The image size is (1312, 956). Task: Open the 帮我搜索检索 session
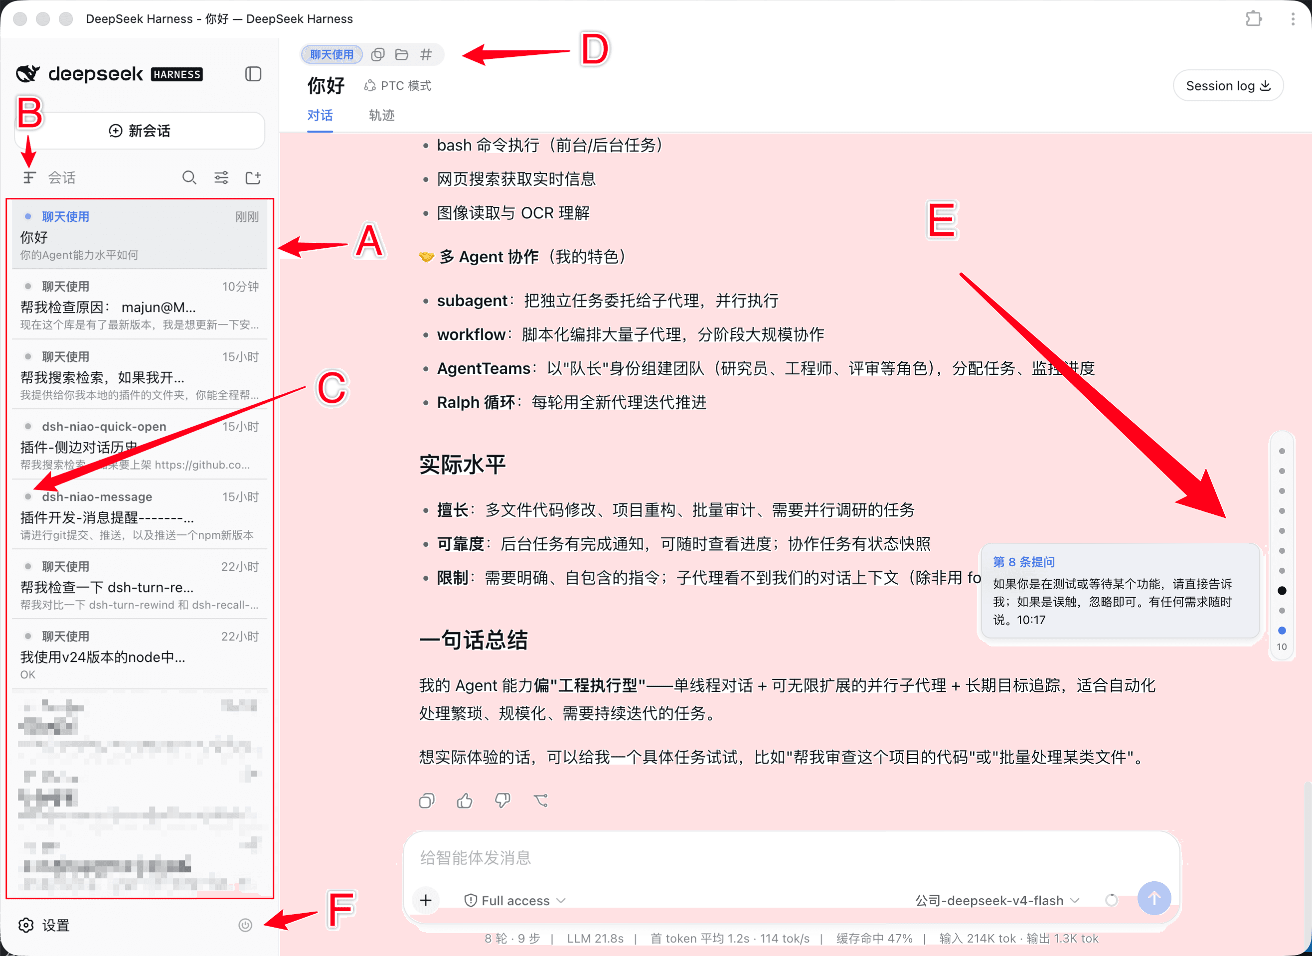pos(140,375)
